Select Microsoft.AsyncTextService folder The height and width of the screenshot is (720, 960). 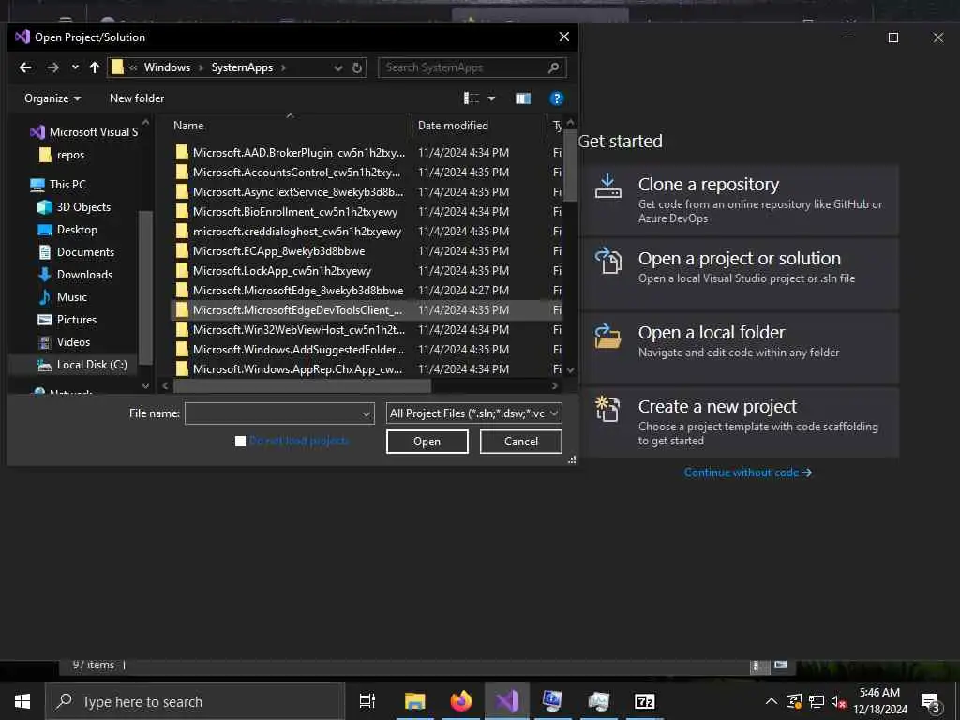[366, 191]
